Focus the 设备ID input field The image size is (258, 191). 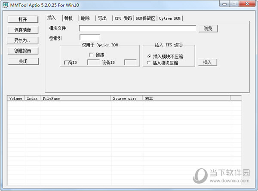click(130, 62)
